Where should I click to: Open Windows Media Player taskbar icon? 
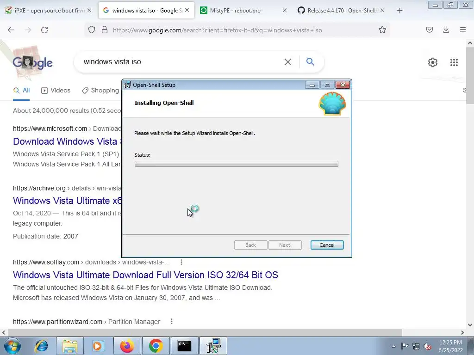[98, 346]
